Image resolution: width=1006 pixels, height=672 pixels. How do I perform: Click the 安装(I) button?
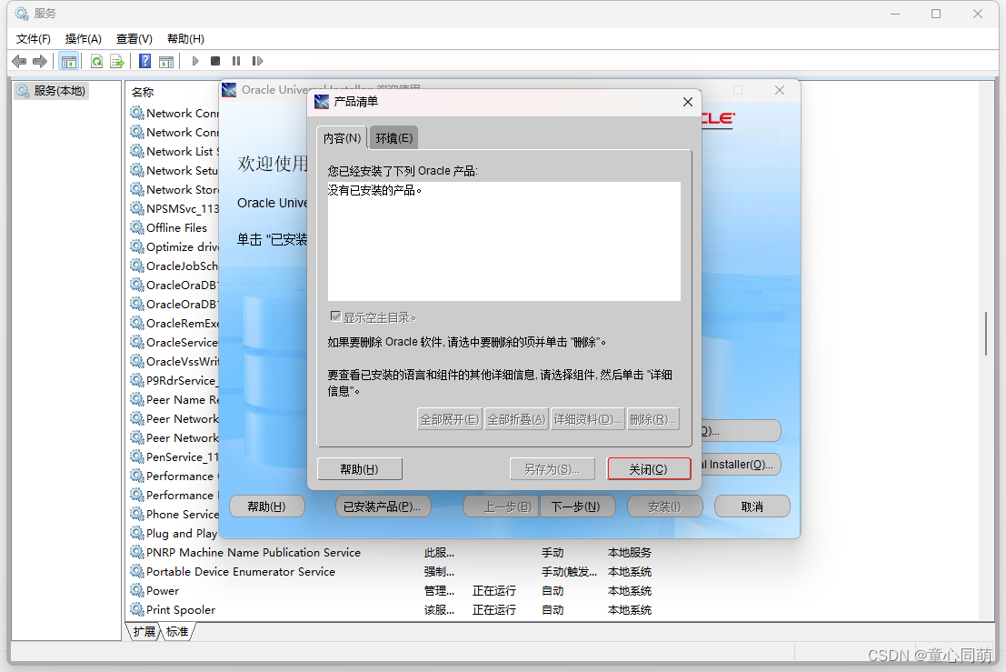664,507
